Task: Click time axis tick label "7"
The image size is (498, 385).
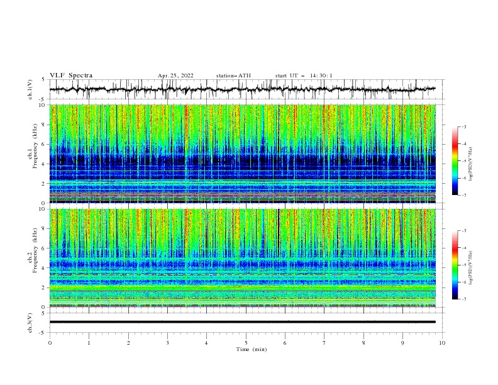Action: [x=324, y=343]
